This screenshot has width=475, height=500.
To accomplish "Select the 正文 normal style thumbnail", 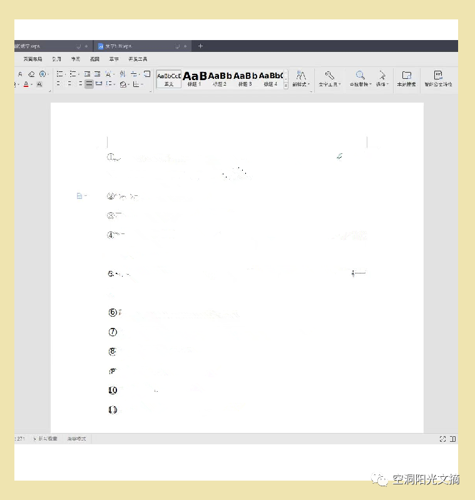I will coord(168,79).
